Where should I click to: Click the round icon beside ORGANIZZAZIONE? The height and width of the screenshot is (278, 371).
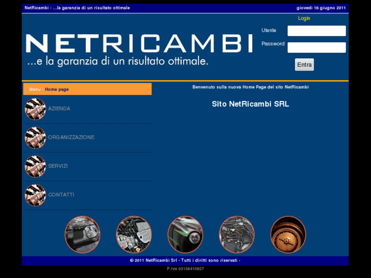point(35,137)
